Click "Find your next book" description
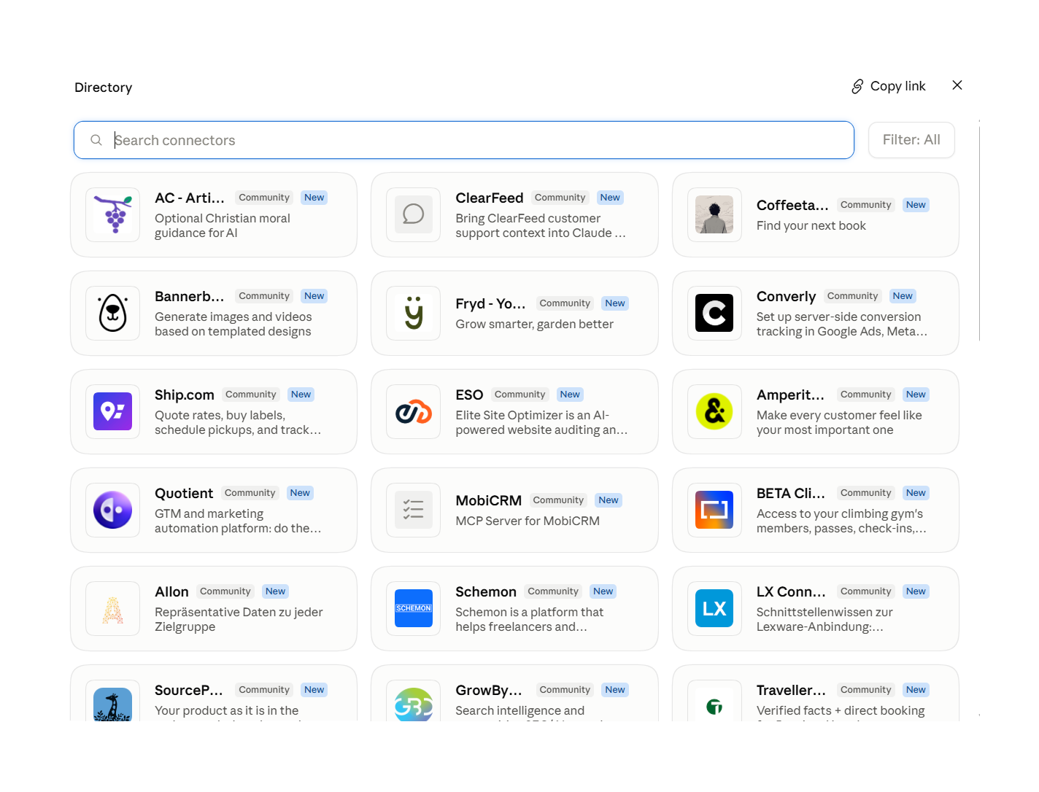This screenshot has width=1039, height=792. 811,225
